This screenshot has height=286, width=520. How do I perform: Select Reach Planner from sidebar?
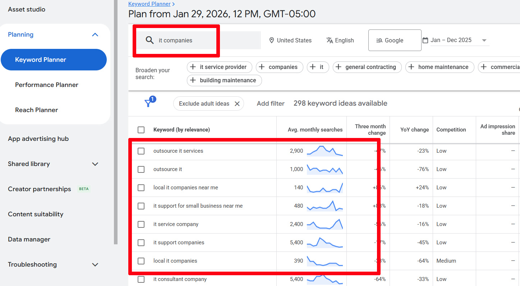click(36, 110)
